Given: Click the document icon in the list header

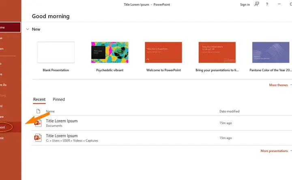Looking at the screenshot, I should point(38,111).
